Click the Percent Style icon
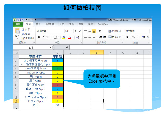The width and height of the screenshot is (165, 124). pos(133,37)
